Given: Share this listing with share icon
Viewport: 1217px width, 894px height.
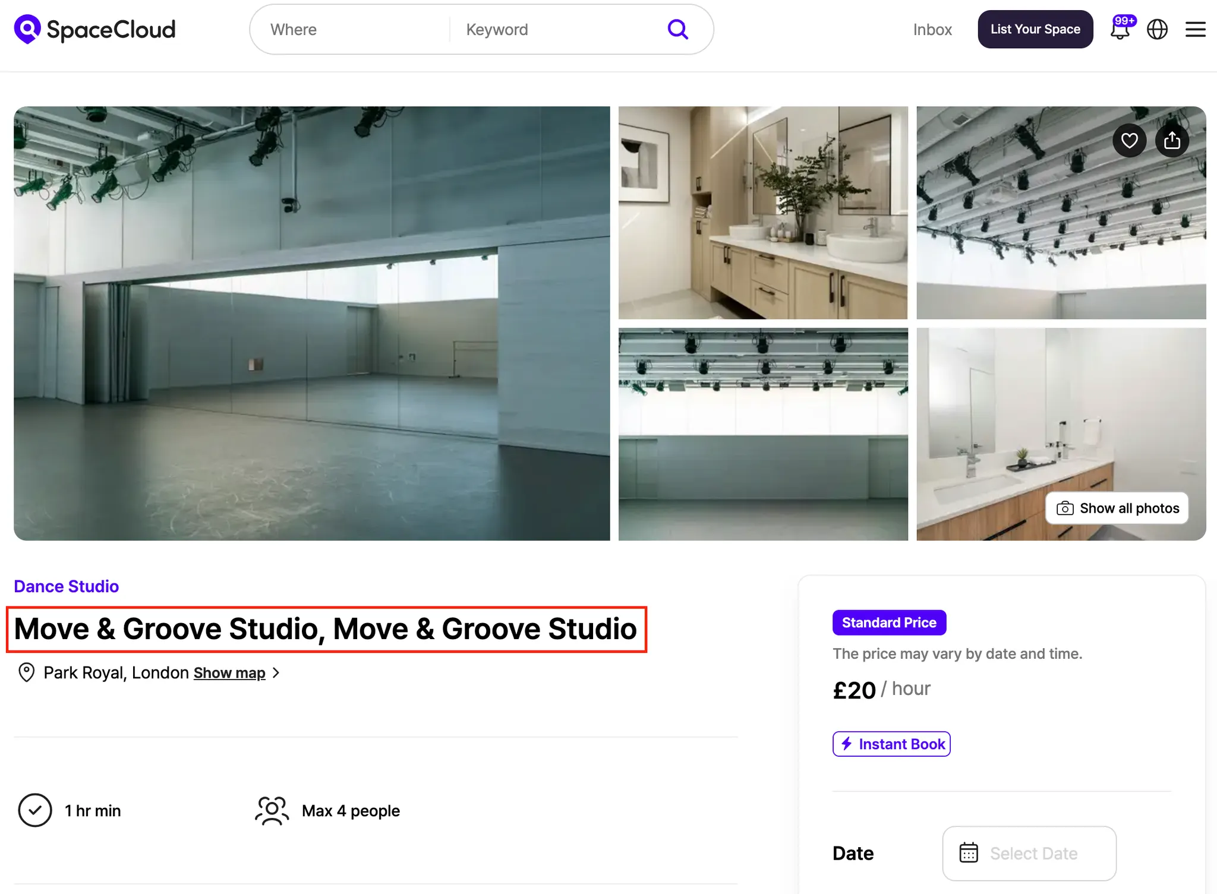Looking at the screenshot, I should [x=1172, y=141].
